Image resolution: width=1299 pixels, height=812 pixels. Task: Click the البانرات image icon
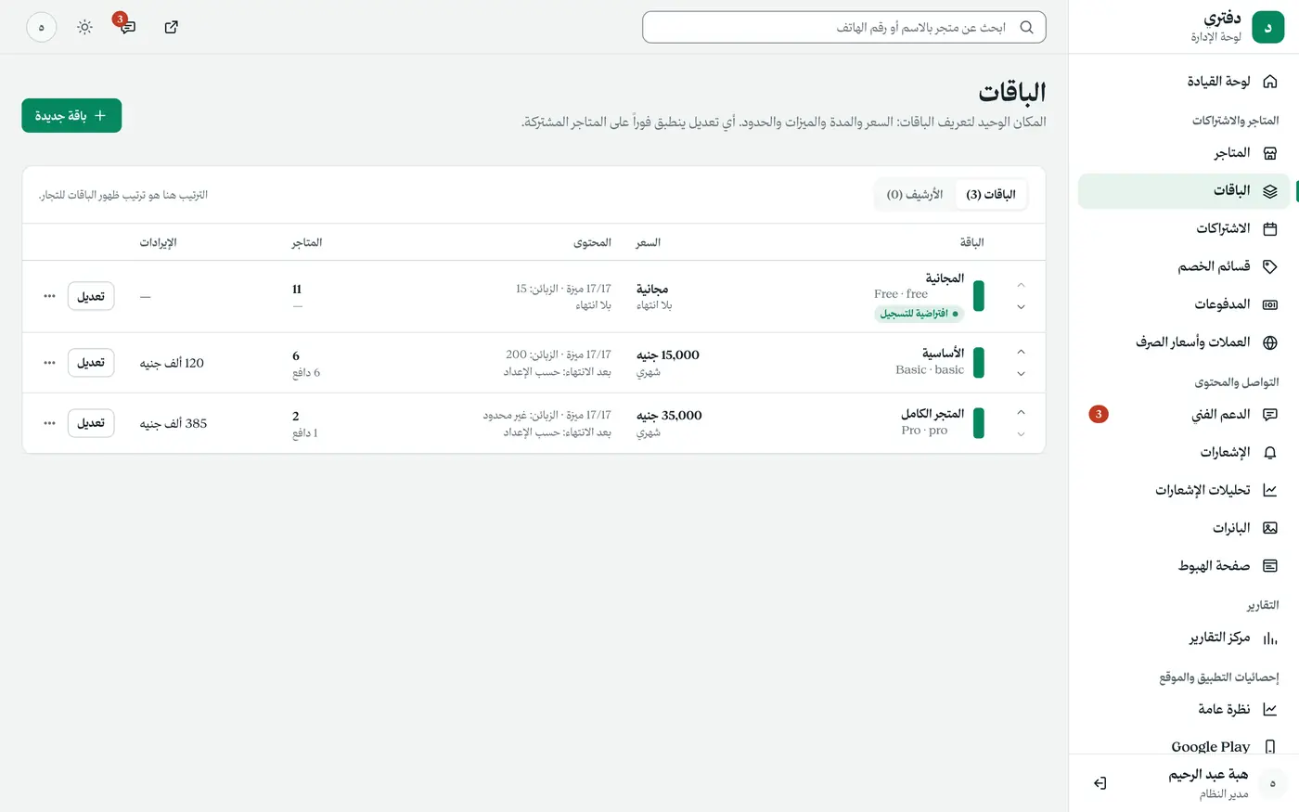(x=1270, y=528)
